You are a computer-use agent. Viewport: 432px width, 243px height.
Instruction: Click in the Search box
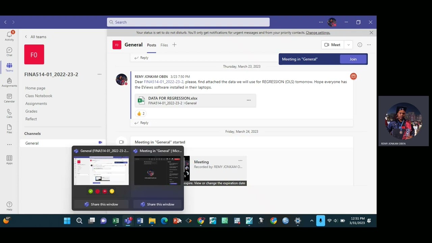click(x=188, y=22)
